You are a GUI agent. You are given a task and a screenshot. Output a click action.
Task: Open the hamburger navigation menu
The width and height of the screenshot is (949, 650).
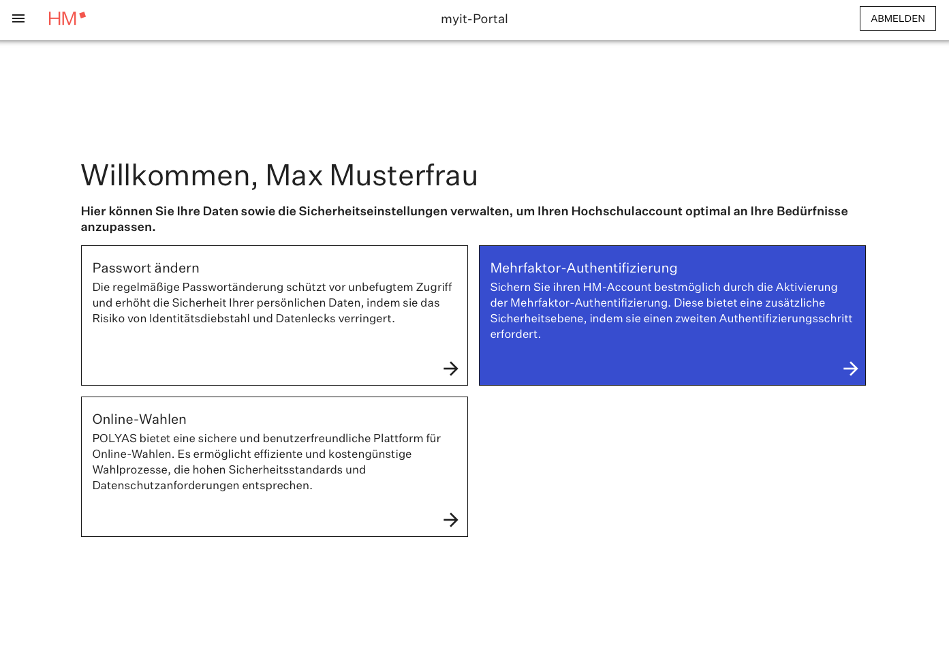pyautogui.click(x=18, y=19)
